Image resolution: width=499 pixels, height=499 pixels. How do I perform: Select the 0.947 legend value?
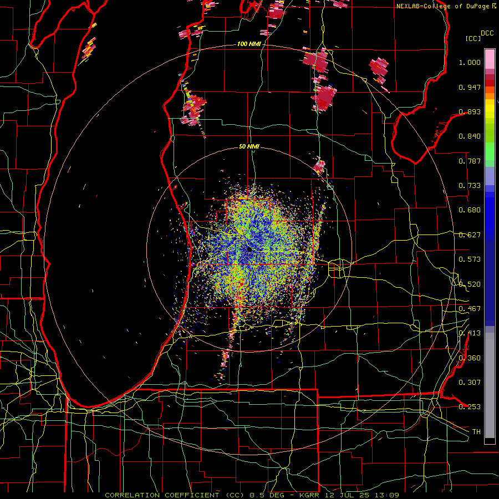(x=470, y=87)
